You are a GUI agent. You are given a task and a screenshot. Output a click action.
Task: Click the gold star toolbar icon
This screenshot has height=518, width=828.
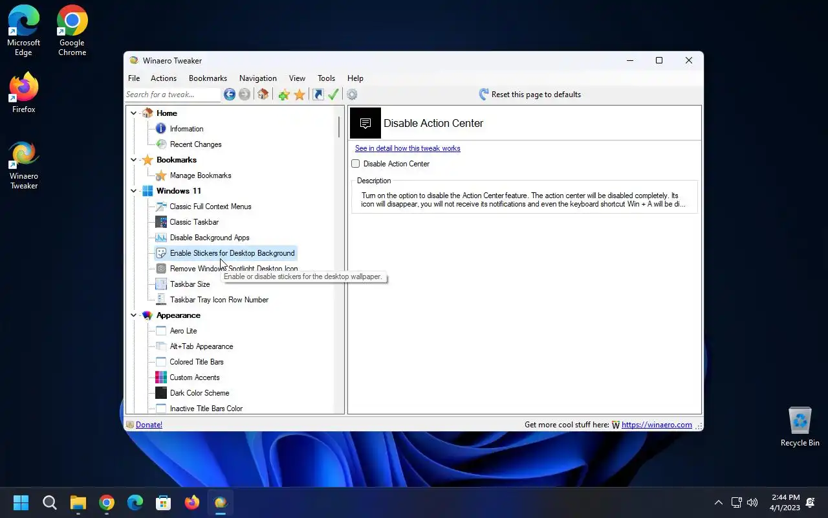pos(300,95)
